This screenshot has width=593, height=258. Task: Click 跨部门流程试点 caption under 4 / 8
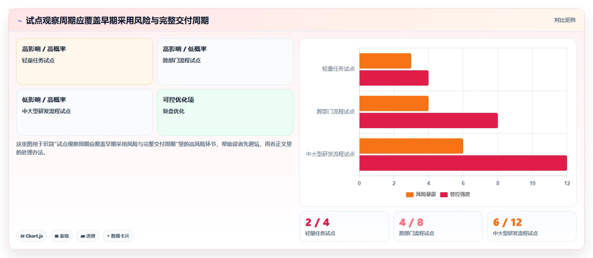(417, 233)
